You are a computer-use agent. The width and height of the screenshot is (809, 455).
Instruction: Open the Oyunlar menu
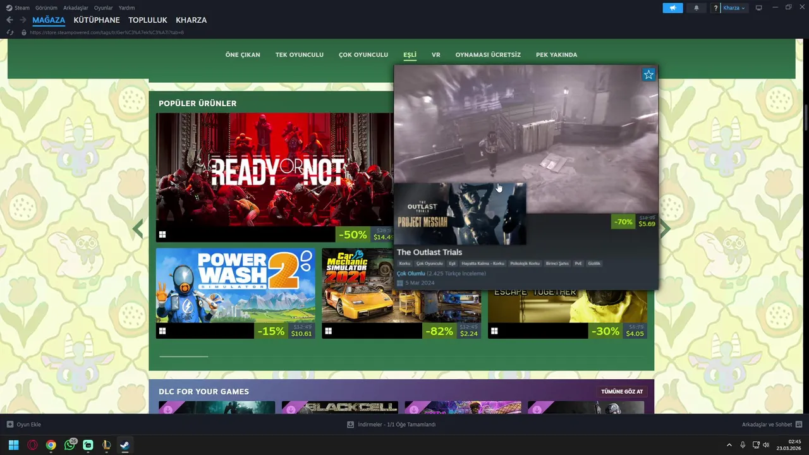point(104,8)
